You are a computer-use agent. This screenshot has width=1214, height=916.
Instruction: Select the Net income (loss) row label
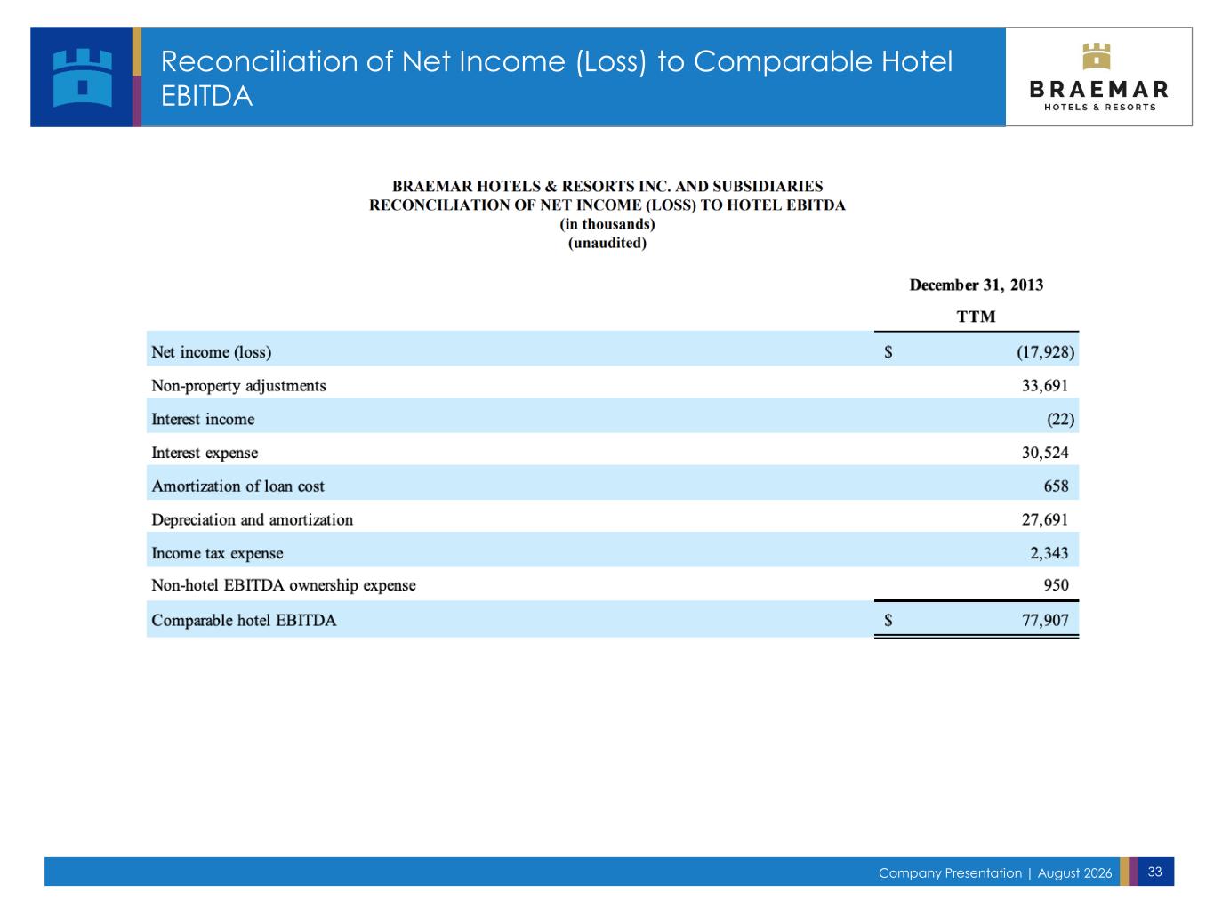click(x=211, y=352)
